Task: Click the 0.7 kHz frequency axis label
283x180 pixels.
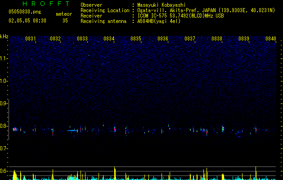Action: [4, 148]
